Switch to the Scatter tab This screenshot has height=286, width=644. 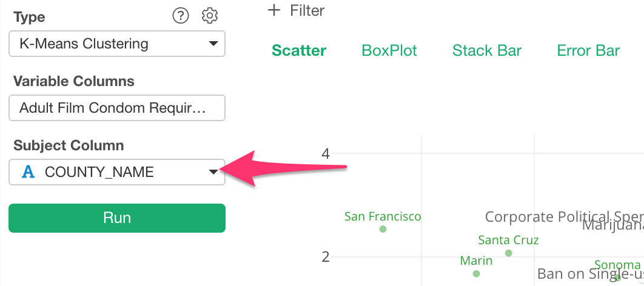[299, 50]
